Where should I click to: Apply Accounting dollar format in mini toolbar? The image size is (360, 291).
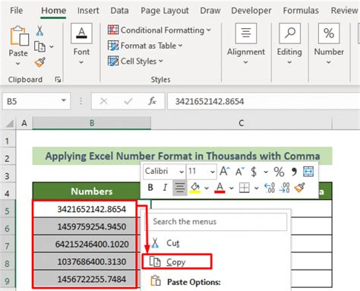pos(254,172)
